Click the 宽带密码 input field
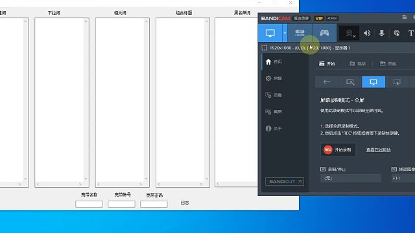The height and width of the screenshot is (233, 415). pos(154,204)
